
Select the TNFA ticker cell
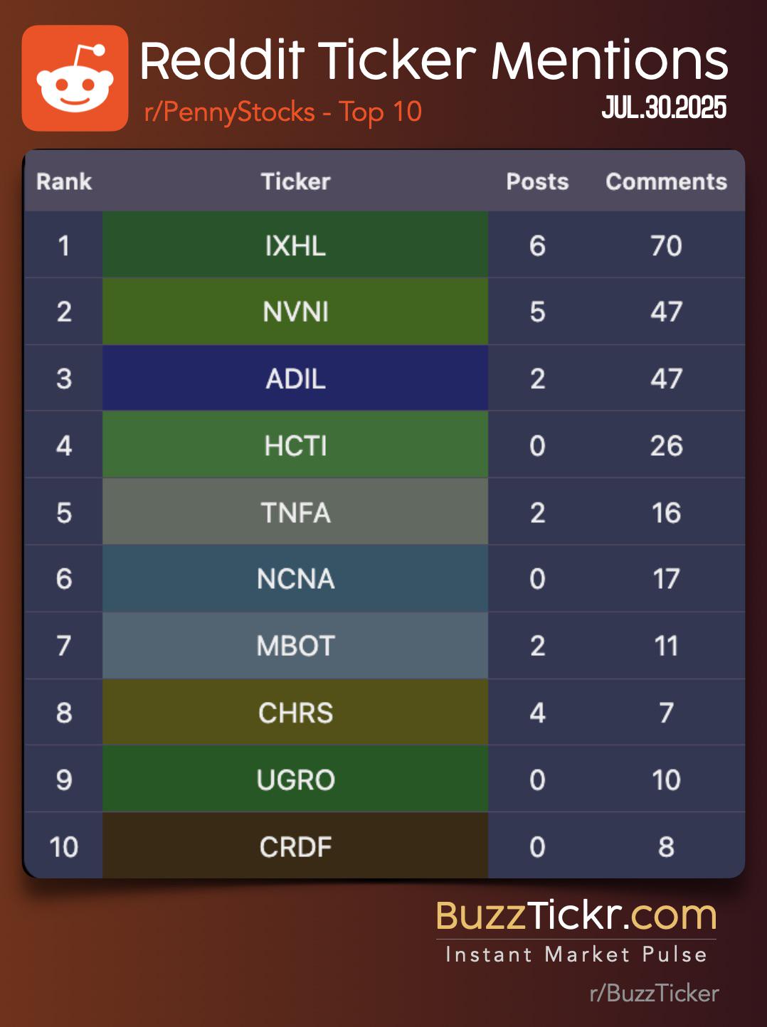[x=295, y=512]
